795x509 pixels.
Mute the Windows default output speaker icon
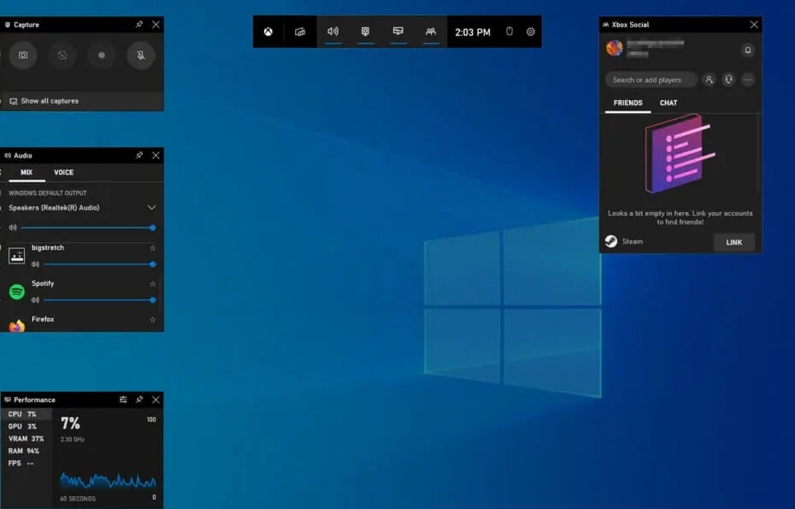click(x=13, y=228)
